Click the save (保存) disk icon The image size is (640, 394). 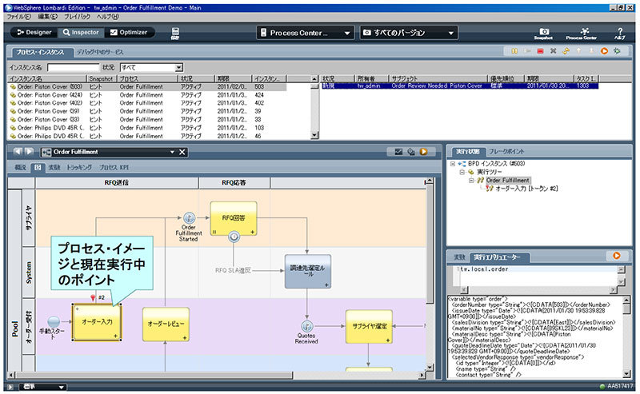tap(175, 32)
